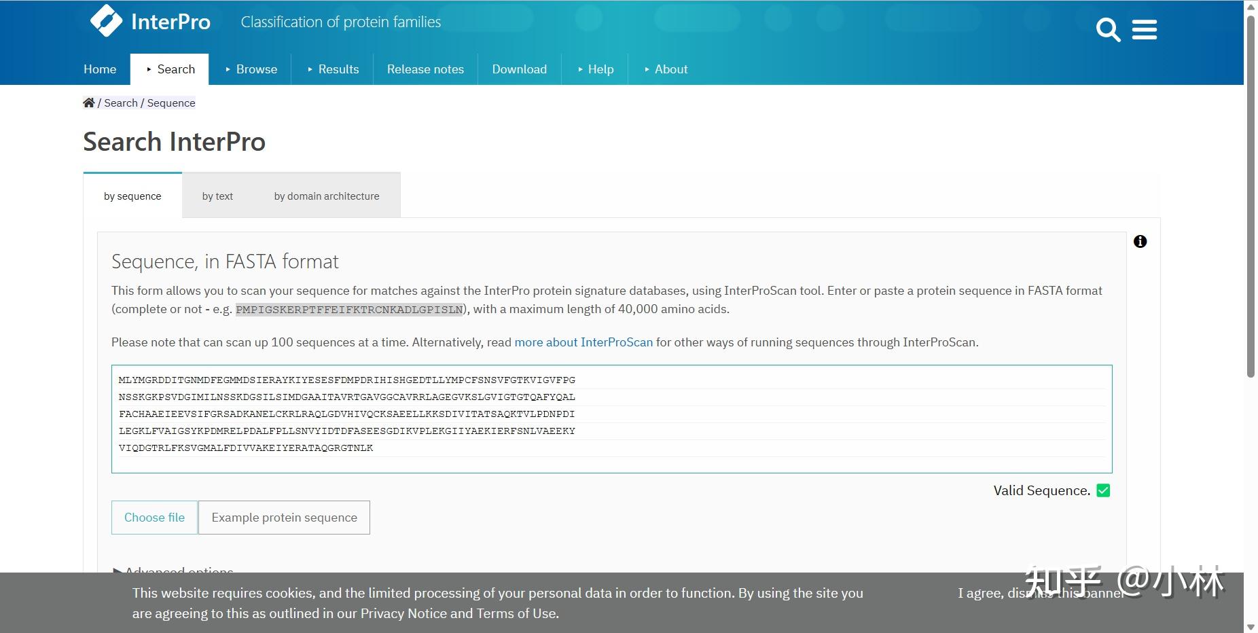The height and width of the screenshot is (633, 1258).
Task: Click the Sequence breadcrumb link
Action: 171,103
